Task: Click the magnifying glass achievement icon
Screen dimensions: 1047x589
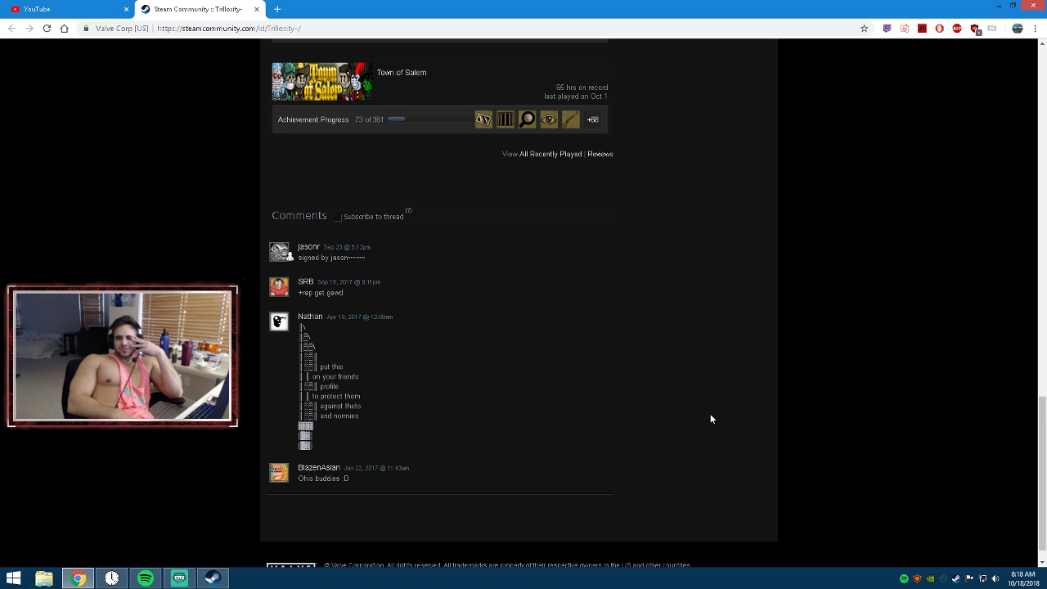Action: point(528,119)
